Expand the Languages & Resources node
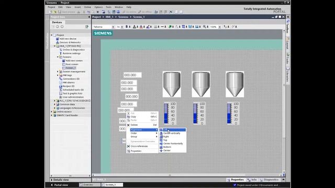 [x=54, y=108]
